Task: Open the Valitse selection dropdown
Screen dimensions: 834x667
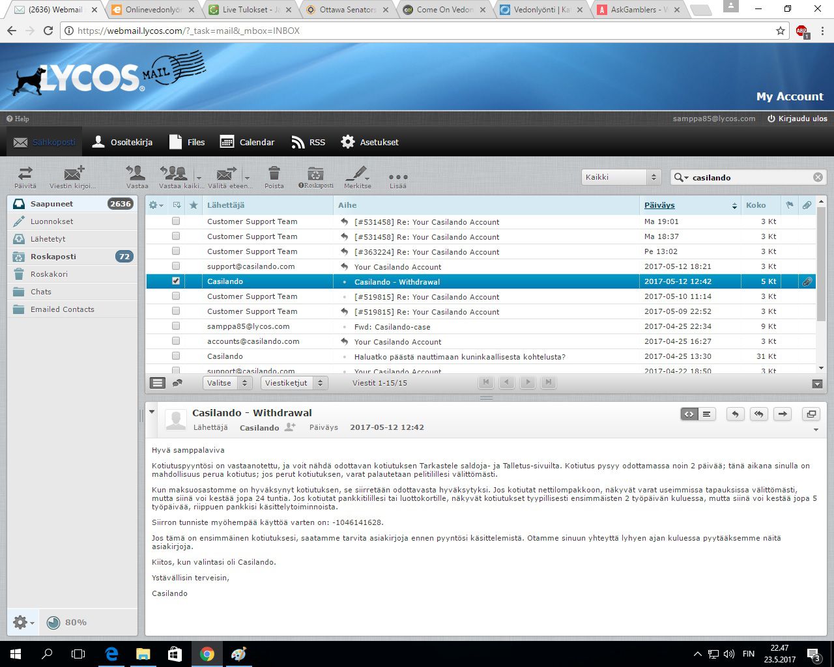Action: coord(227,383)
